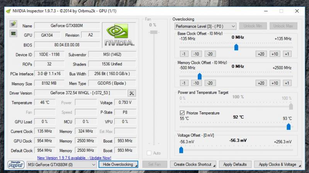Click Memory Clock Offset +10 button
Screen dimensions: 309x173
pyautogui.click(x=275, y=83)
